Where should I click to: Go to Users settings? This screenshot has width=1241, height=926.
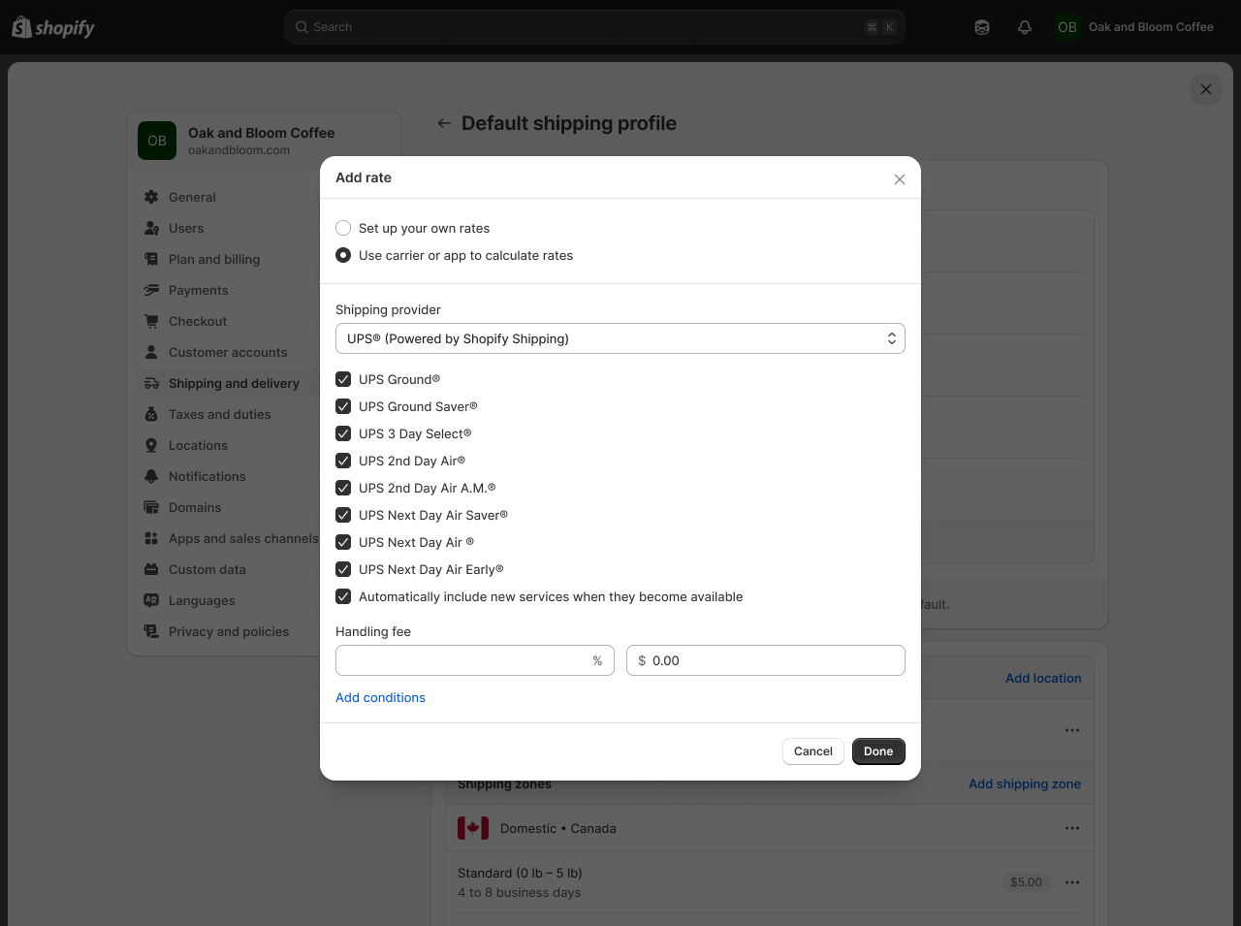pos(186,228)
